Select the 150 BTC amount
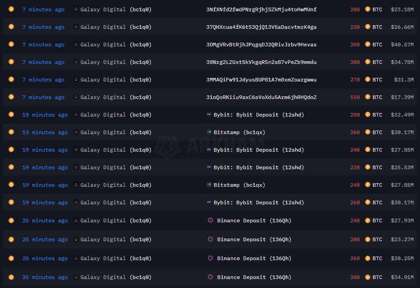 [x=355, y=97]
